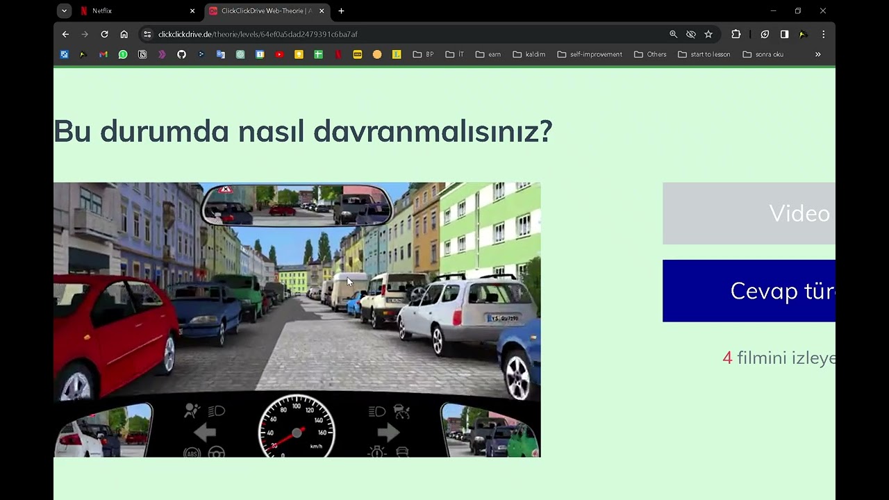The image size is (889, 500).
Task: Open Chrome three-dot menu
Action: coord(823,34)
